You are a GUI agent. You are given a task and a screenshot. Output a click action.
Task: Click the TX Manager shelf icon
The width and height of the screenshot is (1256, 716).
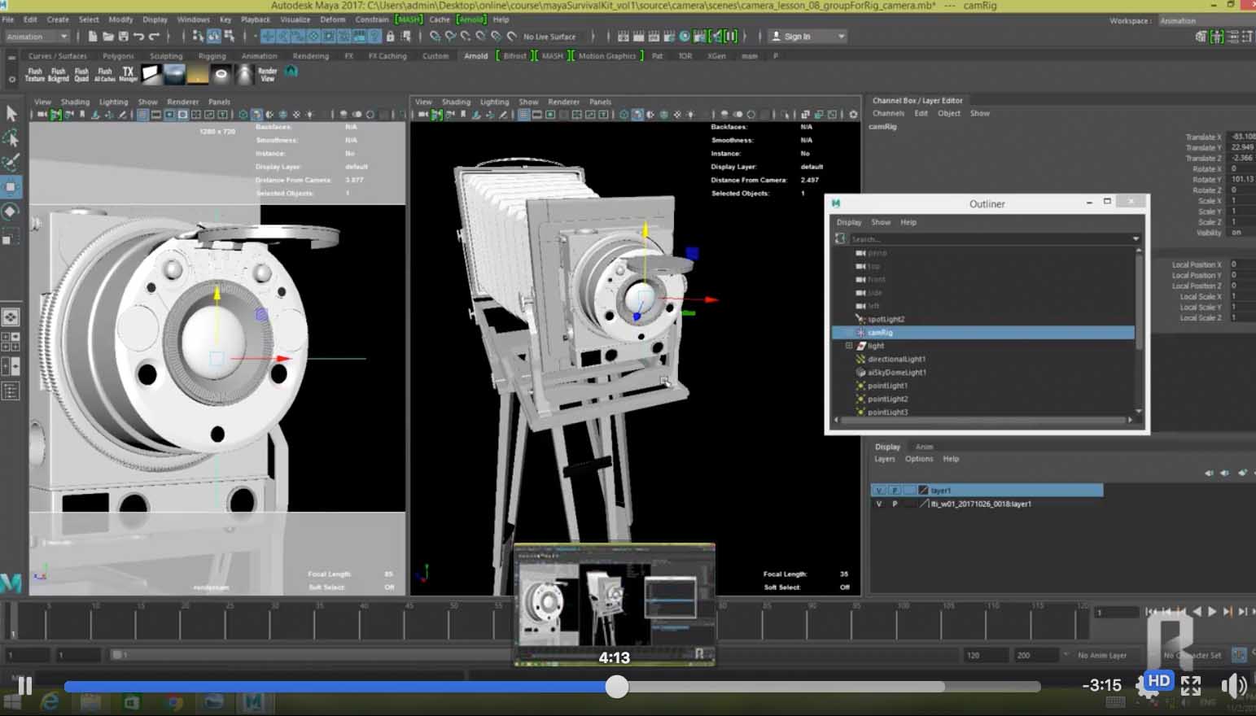pos(128,74)
